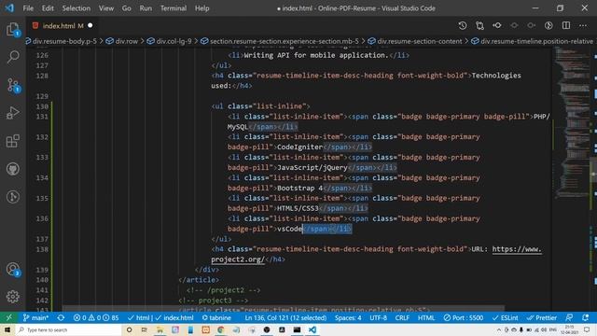Open Task View from the taskbar
Screen dimensions: 597x336
tap(145, 329)
